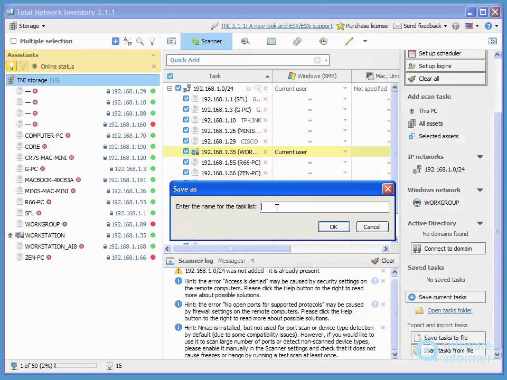Open the Viewer tab icon with magnifier
Screen dimensions: 507x380
(x=246, y=41)
